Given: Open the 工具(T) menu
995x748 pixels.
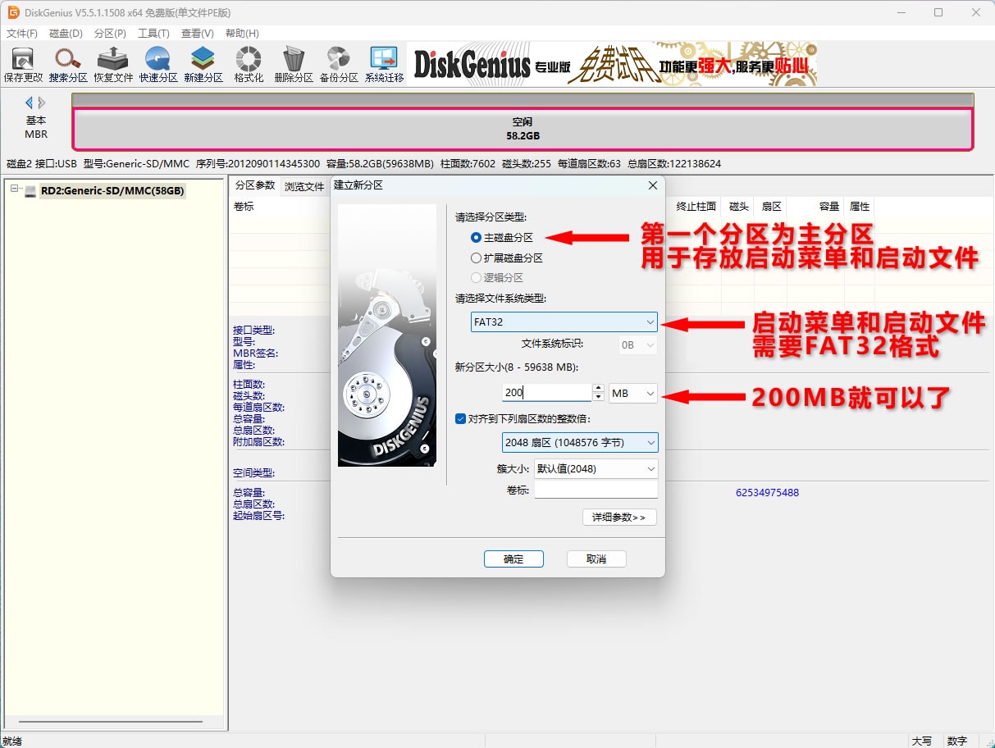Looking at the screenshot, I should click(x=153, y=34).
